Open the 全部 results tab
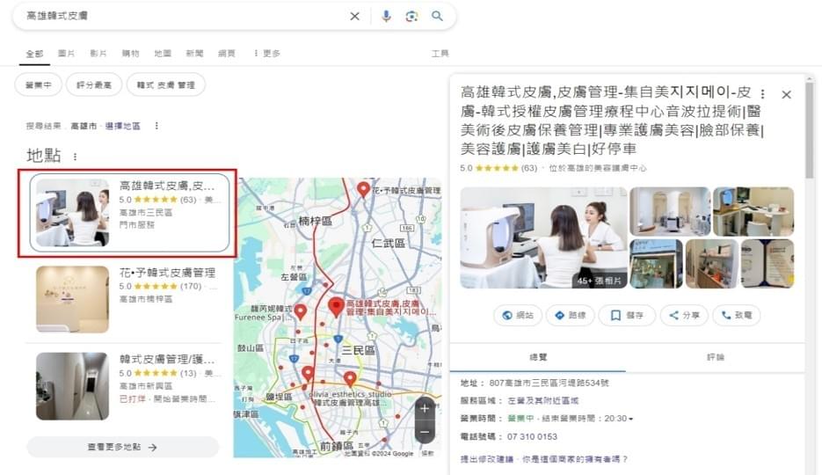 [x=34, y=54]
